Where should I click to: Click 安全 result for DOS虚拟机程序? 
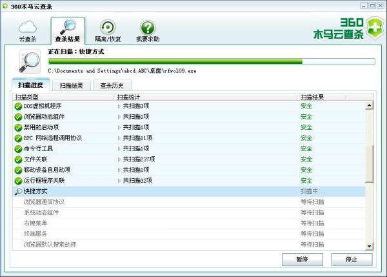306,107
